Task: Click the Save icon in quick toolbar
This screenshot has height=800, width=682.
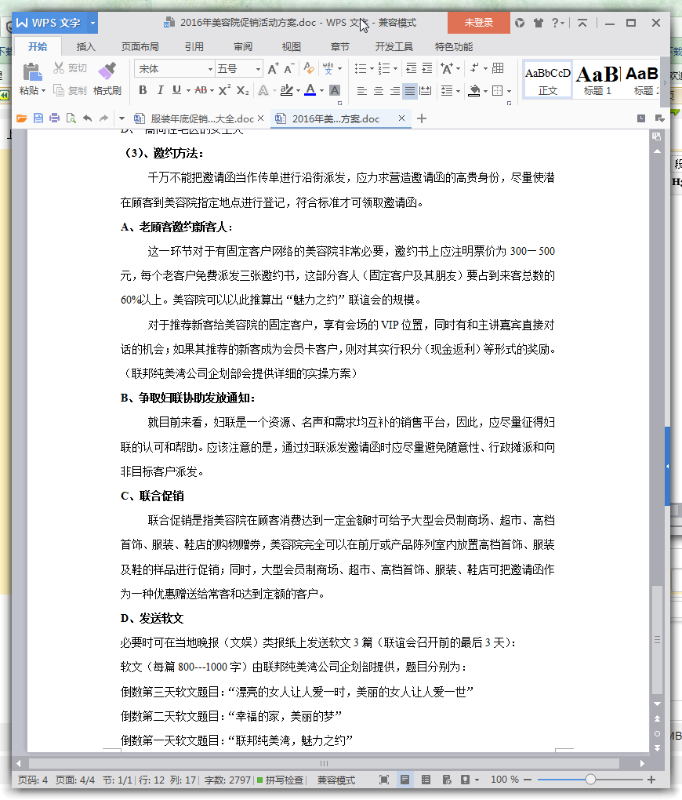Action: click(x=38, y=118)
